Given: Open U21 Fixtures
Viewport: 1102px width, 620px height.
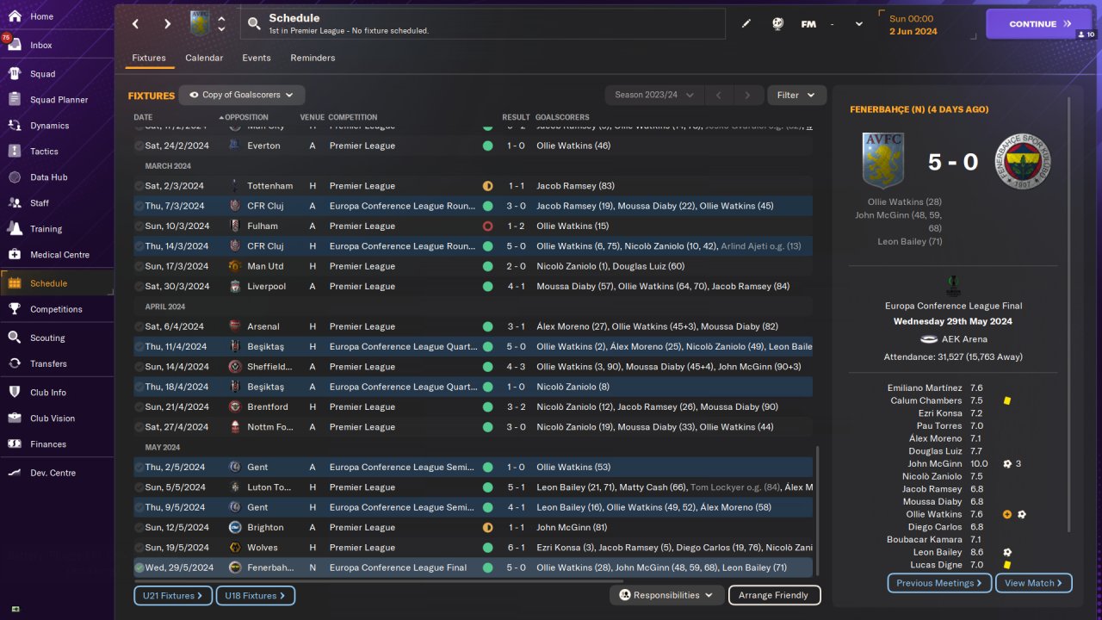Looking at the screenshot, I should (173, 595).
